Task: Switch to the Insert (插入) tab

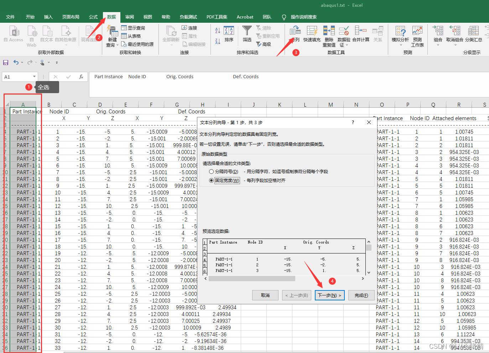Action: 48,17
